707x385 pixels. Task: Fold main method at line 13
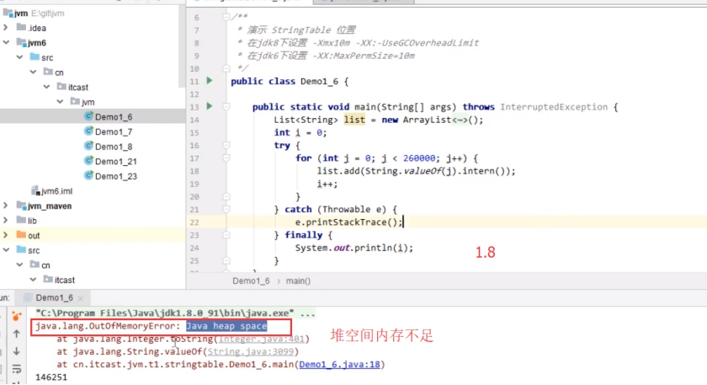[x=226, y=106]
